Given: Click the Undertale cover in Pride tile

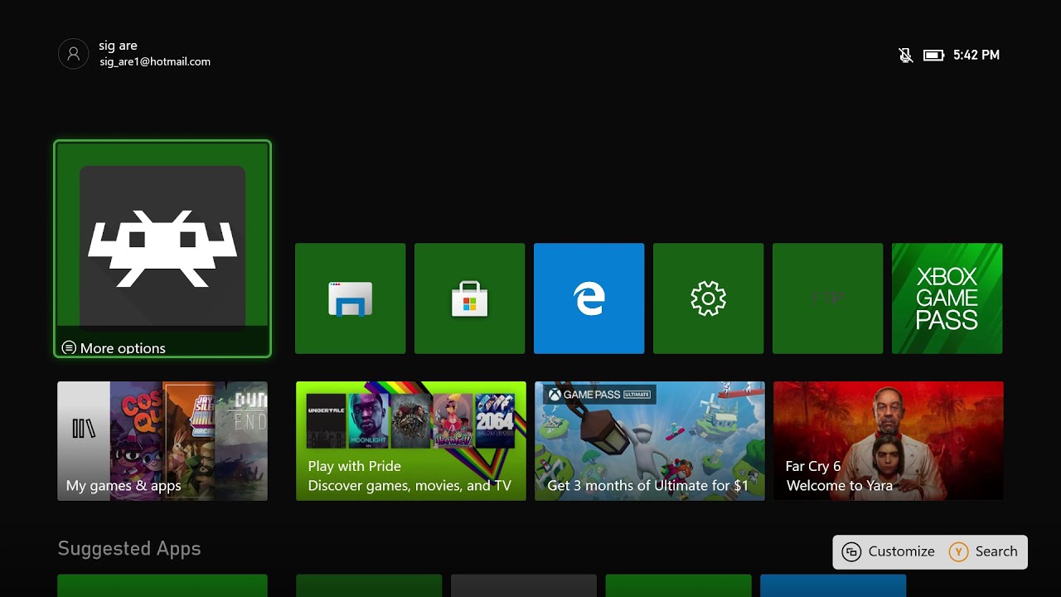Looking at the screenshot, I should 326,420.
